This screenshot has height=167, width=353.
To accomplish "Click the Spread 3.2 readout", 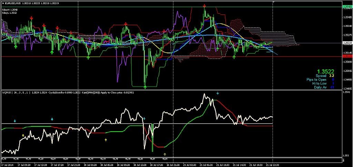I will click(x=325, y=76).
